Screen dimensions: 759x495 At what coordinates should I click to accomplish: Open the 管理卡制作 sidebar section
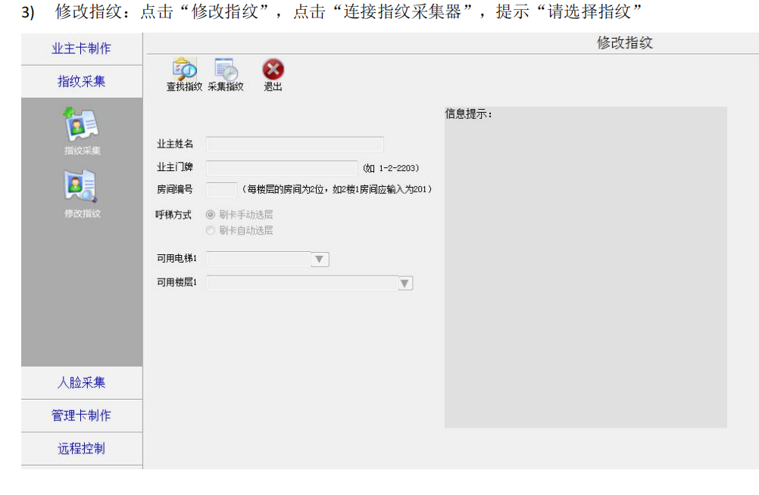coord(81,416)
